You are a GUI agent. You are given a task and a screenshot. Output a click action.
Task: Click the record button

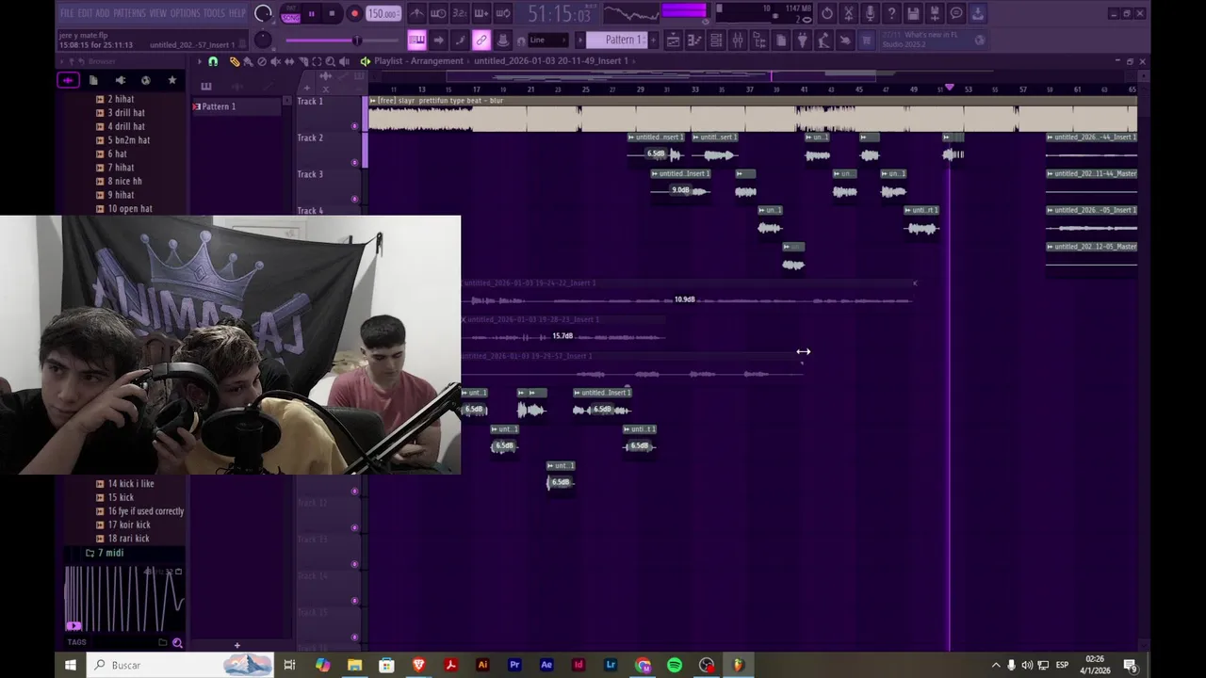pos(354,13)
